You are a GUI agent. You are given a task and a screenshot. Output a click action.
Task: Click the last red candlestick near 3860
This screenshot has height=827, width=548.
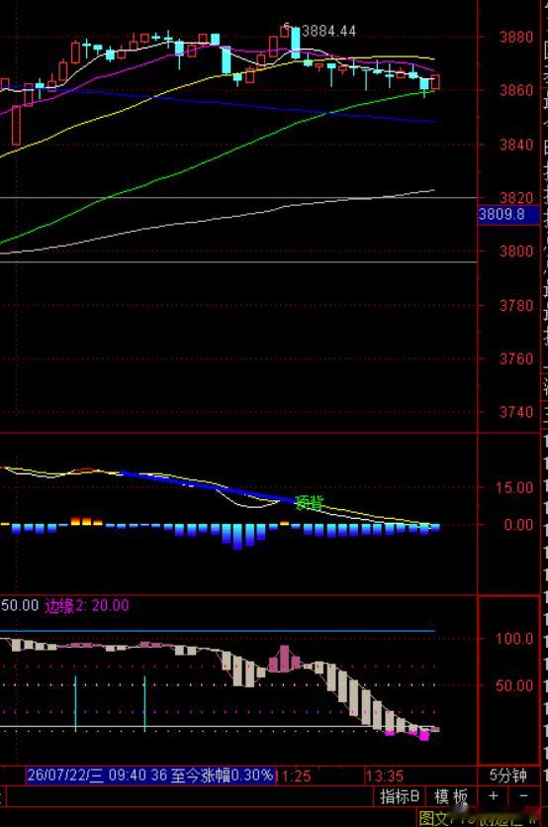436,82
